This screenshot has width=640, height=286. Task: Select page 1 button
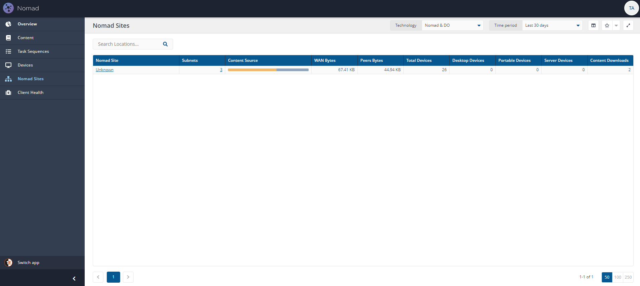click(113, 277)
